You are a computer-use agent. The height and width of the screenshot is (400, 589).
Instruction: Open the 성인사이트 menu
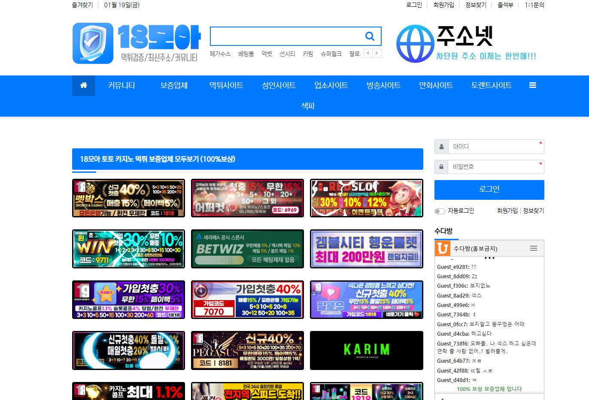point(279,85)
